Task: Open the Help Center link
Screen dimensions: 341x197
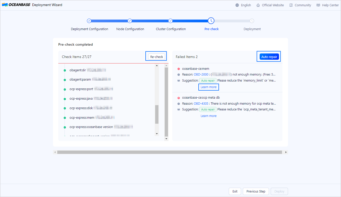Action: tap(330, 5)
